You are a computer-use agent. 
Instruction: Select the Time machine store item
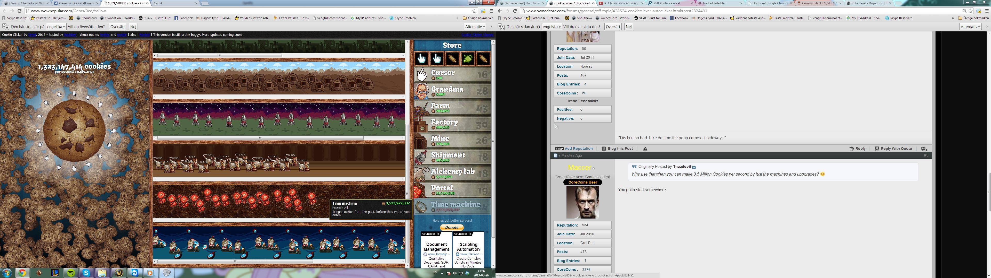pyautogui.click(x=452, y=207)
